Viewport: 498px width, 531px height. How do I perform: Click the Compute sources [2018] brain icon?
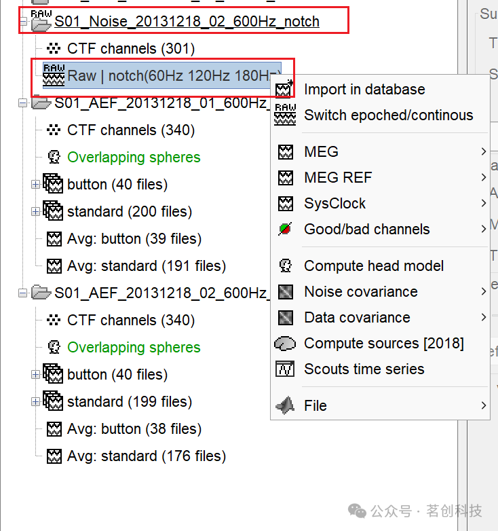pos(285,344)
